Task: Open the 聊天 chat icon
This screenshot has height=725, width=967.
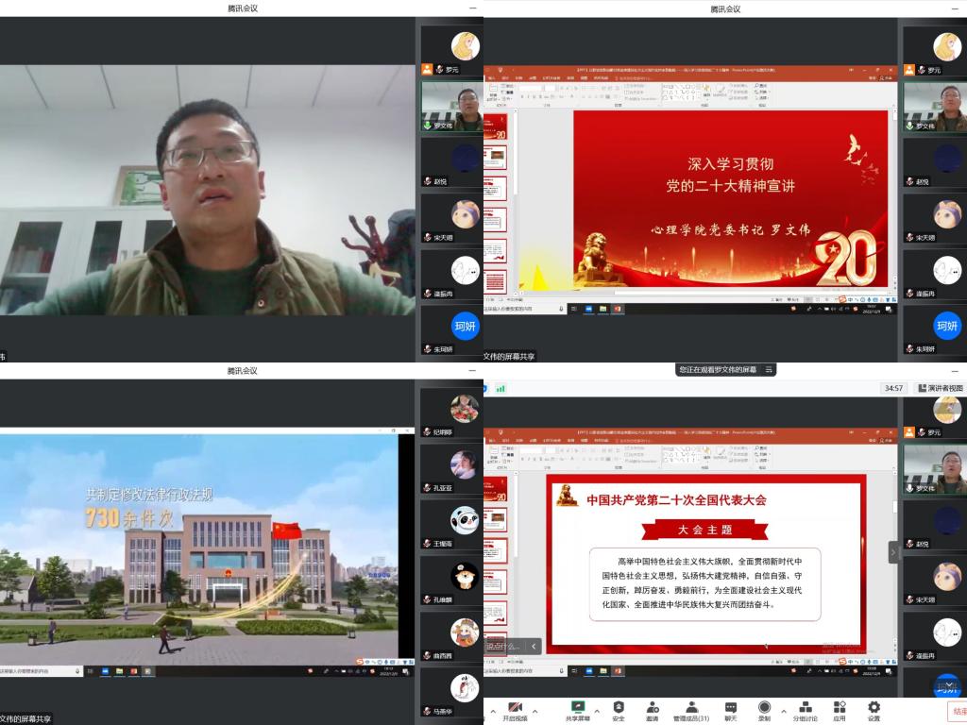Action: click(730, 707)
